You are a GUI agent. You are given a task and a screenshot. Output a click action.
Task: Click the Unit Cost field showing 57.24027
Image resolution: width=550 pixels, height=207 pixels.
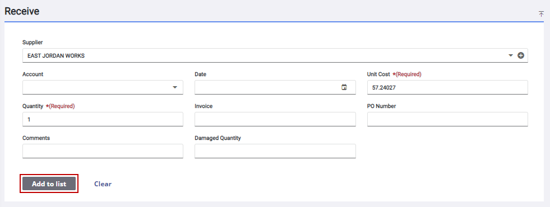[x=447, y=87]
